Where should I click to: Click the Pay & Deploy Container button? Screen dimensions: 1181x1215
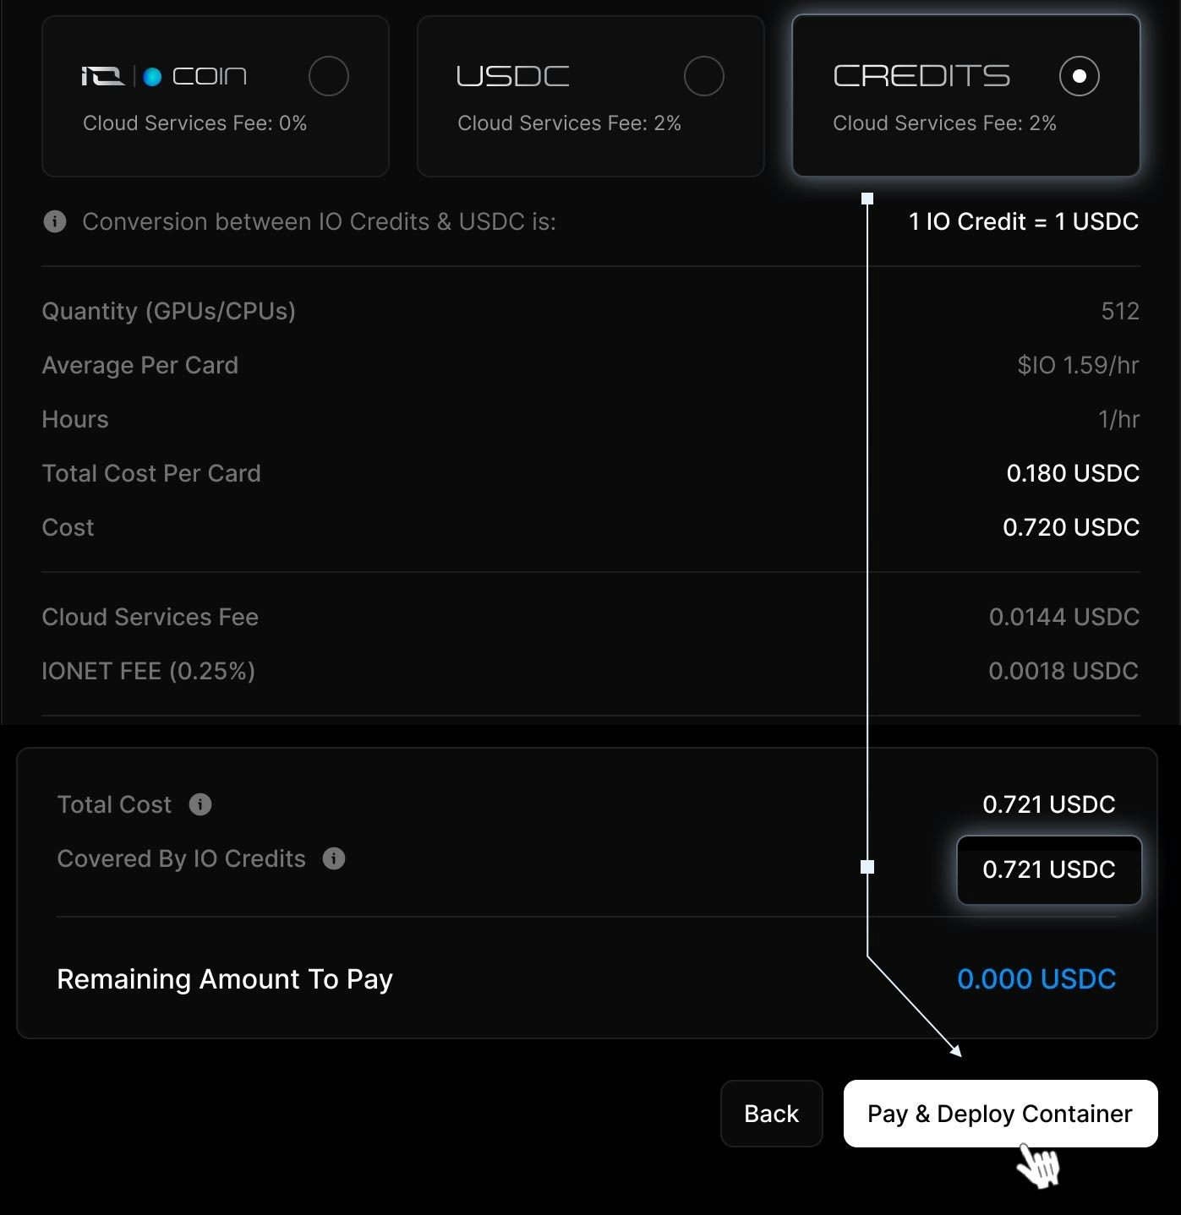pyautogui.click(x=1000, y=1114)
